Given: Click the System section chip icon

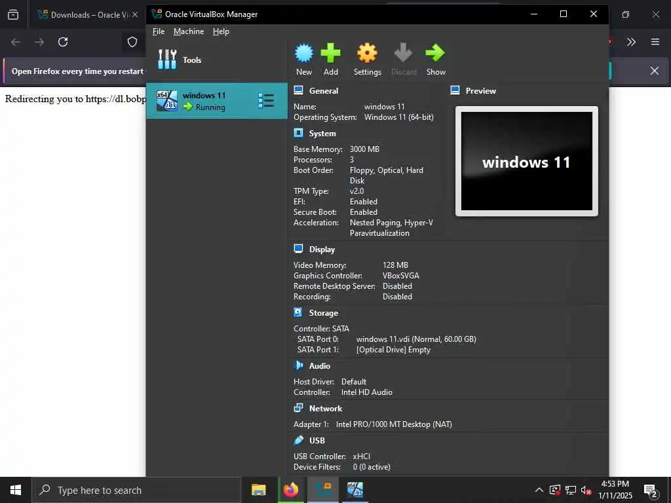Looking at the screenshot, I should click(298, 133).
